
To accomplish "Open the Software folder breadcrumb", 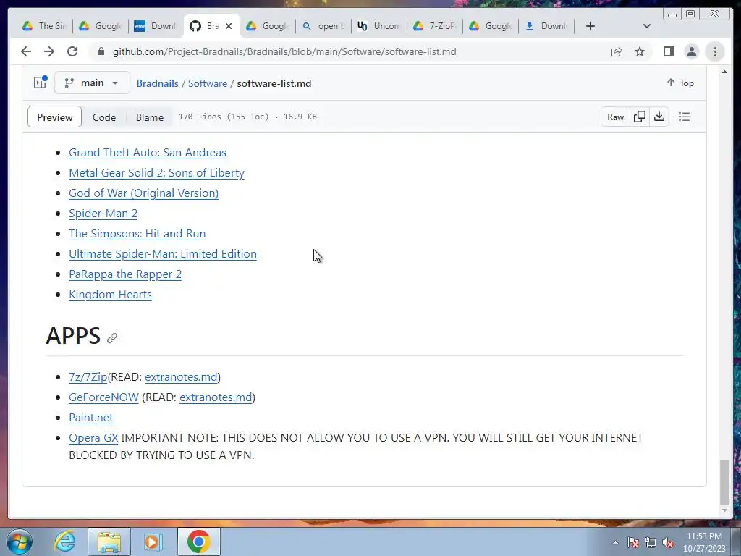I will point(208,83).
